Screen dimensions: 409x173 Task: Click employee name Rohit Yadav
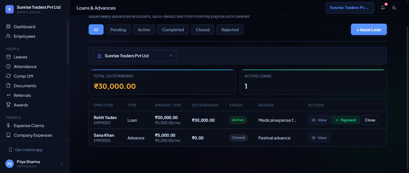105,118
